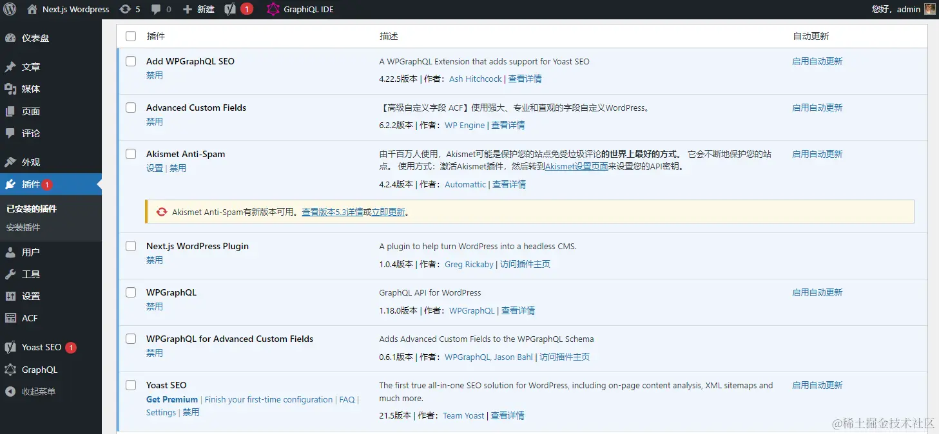This screenshot has height=434, width=939.
Task: Click the Yoast SEO icon in the admin bar
Action: 229,9
